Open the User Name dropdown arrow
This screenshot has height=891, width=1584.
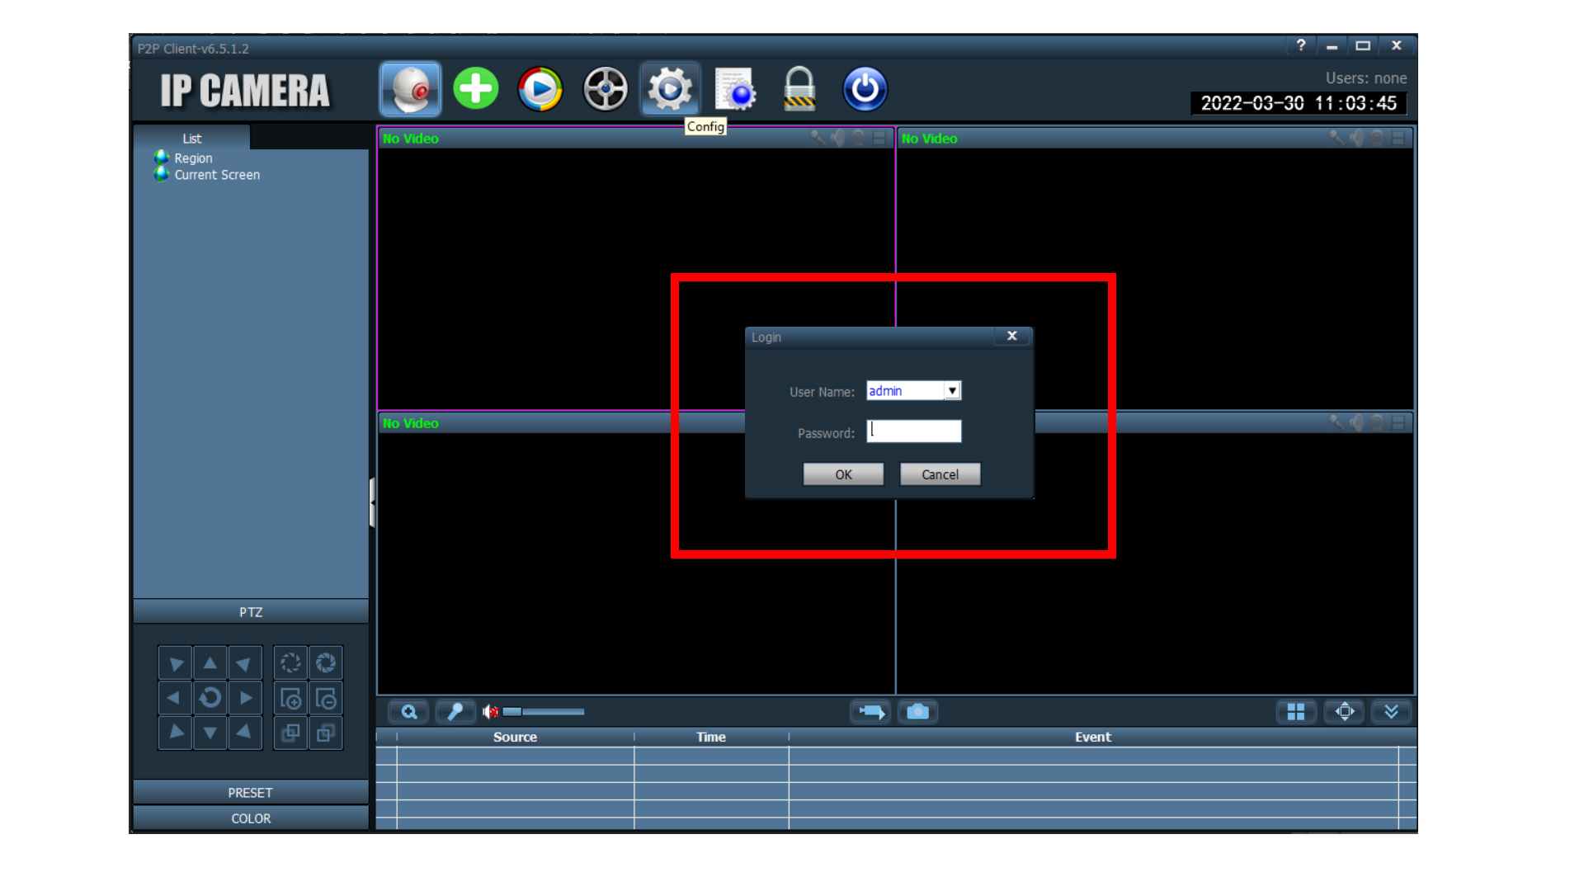952,391
